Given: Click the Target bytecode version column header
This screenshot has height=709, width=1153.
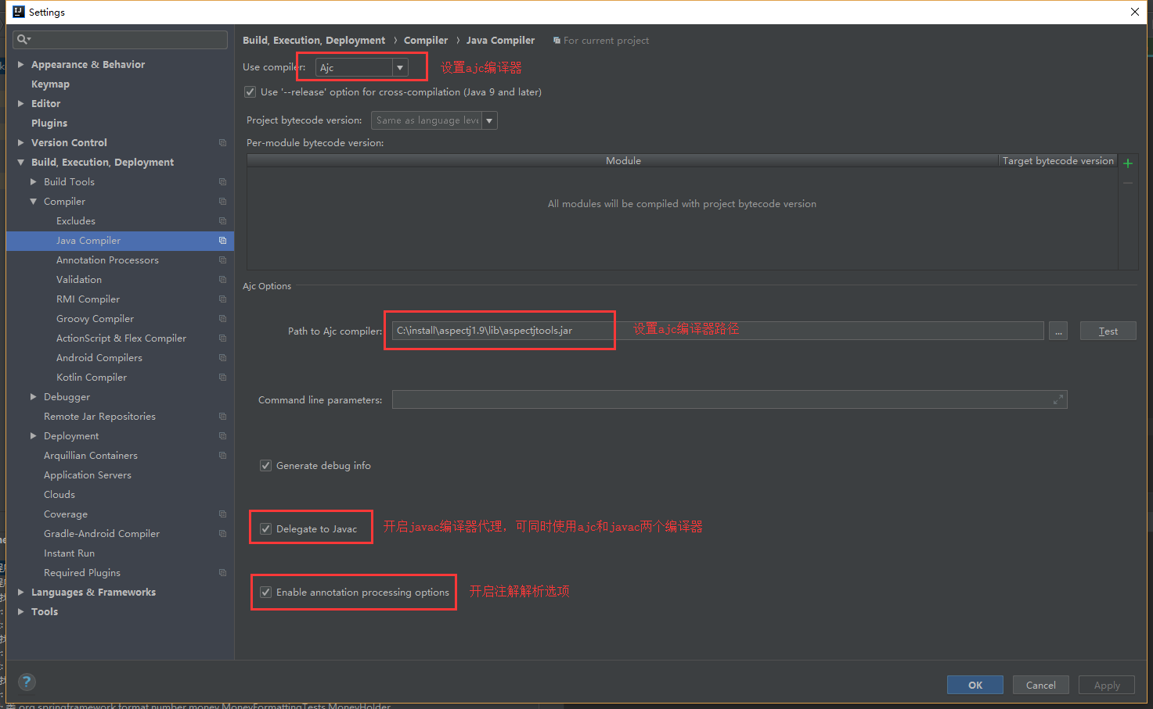Looking at the screenshot, I should 1058,160.
